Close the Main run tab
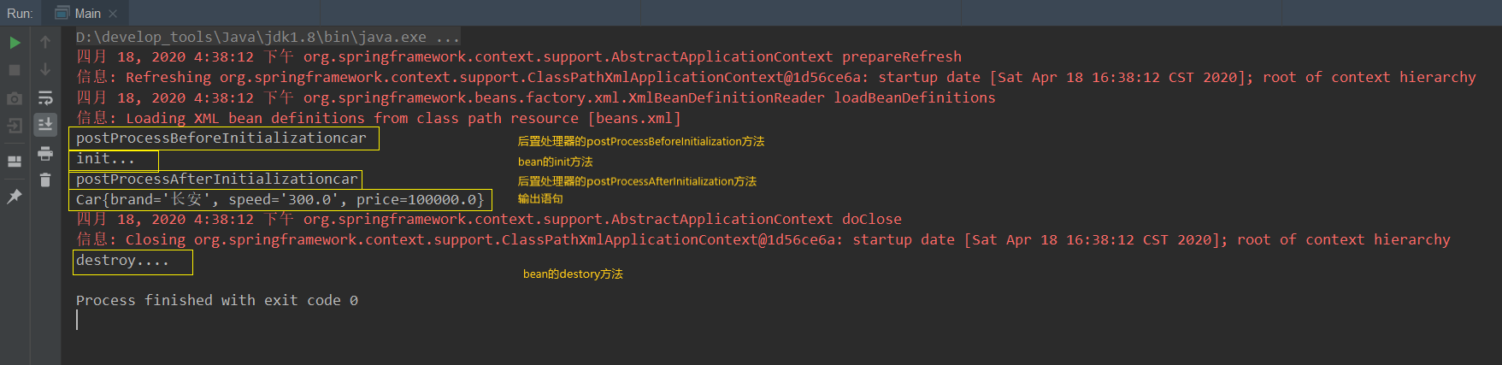Viewport: 1502px width, 365px height. 113,14
